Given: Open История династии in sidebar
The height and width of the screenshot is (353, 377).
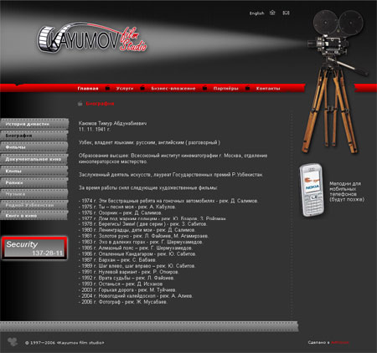Looking at the screenshot, I should [34, 124].
